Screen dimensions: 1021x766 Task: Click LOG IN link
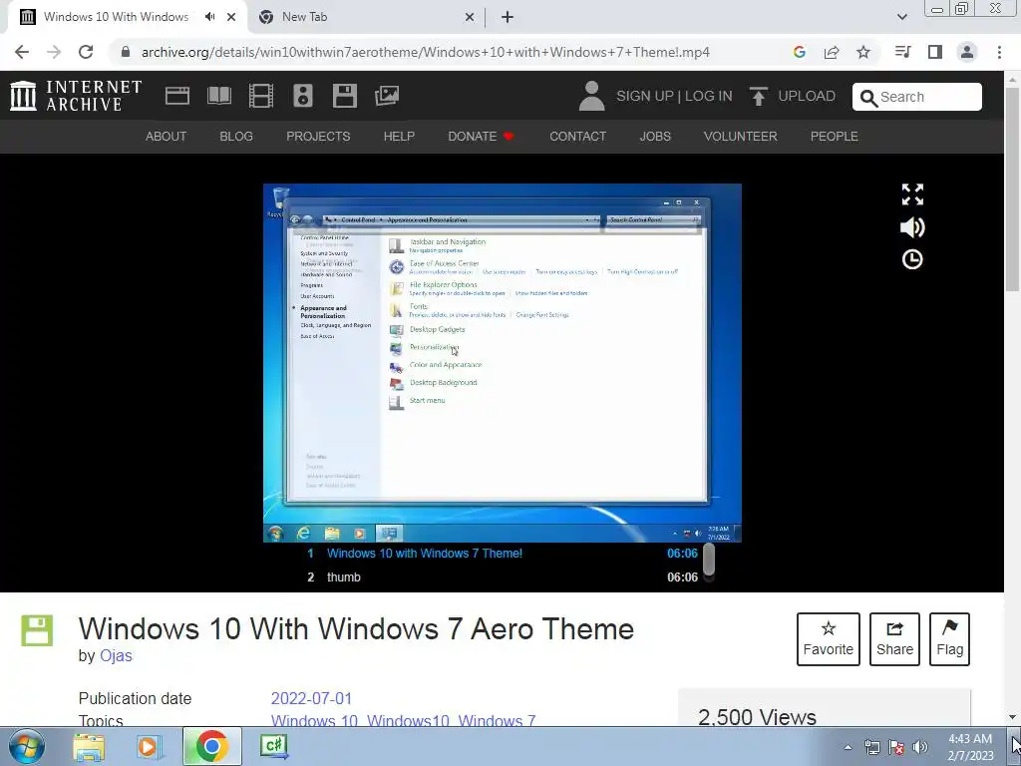click(709, 96)
